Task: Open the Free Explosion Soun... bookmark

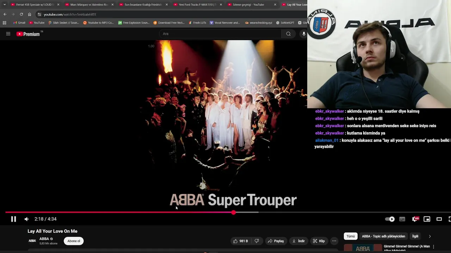Action: [x=134, y=23]
